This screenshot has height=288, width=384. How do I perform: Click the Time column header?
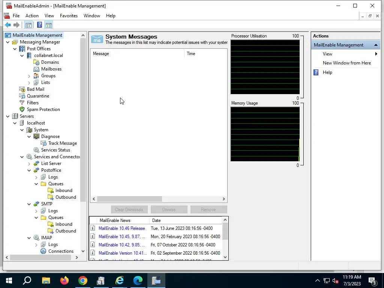point(206,54)
